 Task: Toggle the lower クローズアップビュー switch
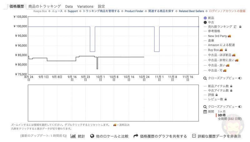tap(240, 107)
